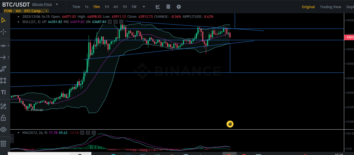Select the text annotation tool
Viewport: 354px width, 155px height.
point(3,92)
